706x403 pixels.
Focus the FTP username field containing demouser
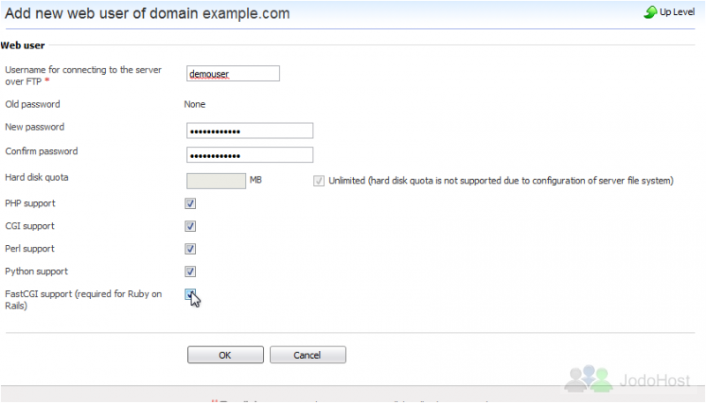point(233,73)
